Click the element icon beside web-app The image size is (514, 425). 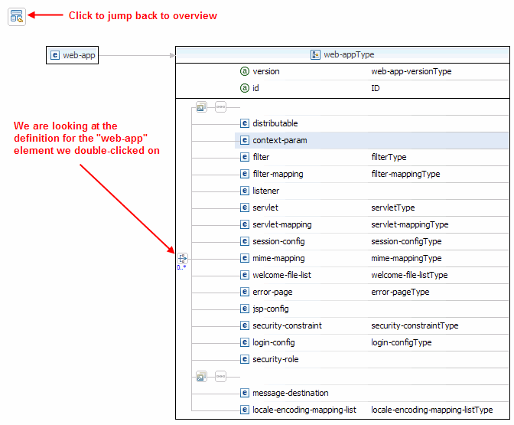[55, 55]
